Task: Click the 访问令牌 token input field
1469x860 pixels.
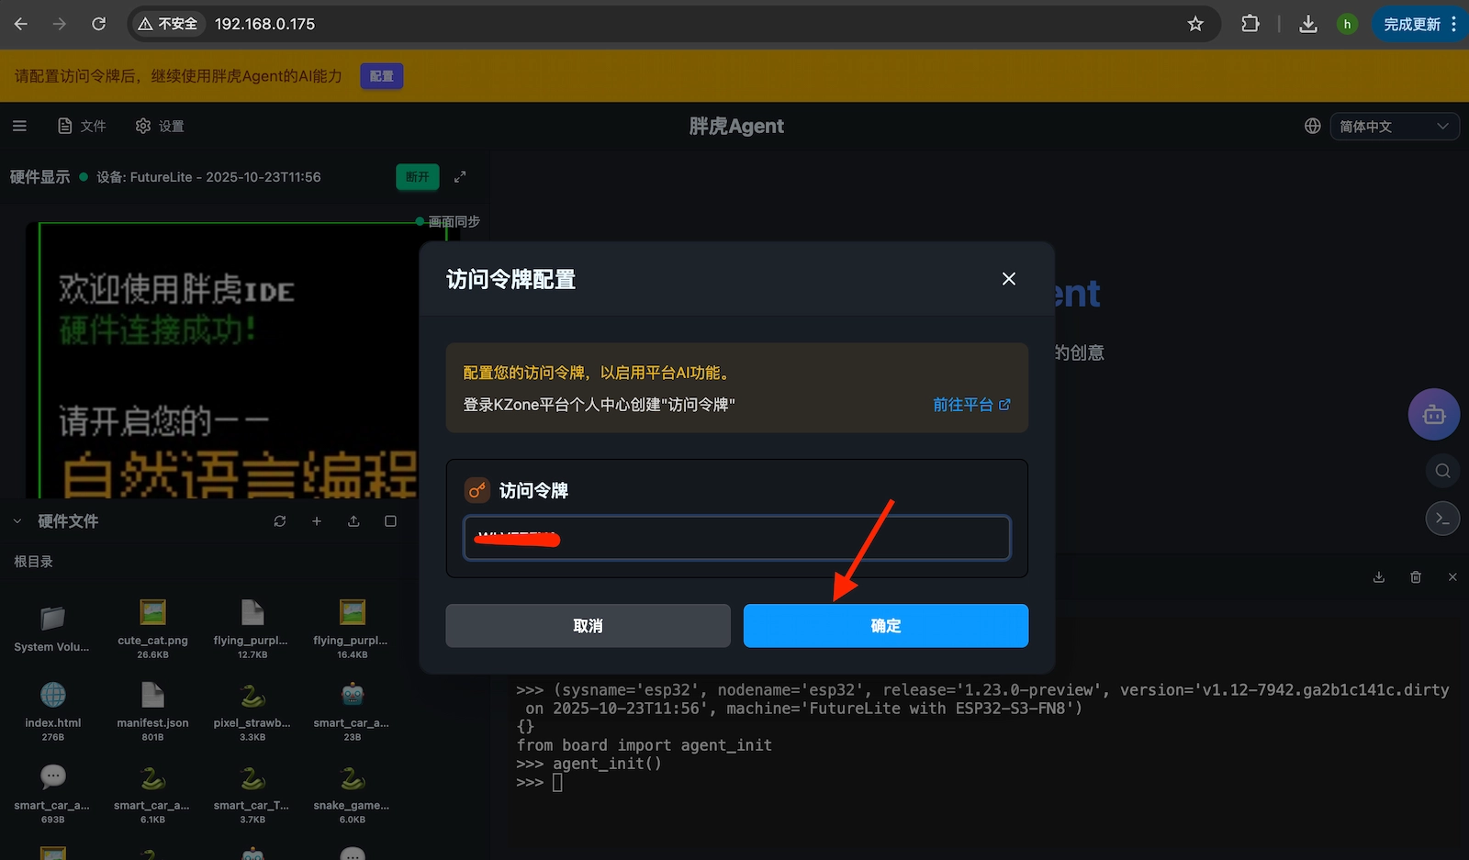Action: 736,538
